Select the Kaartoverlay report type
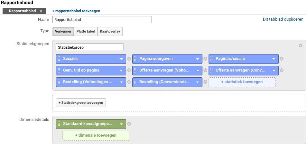The image size is (308, 146). (x=110, y=32)
